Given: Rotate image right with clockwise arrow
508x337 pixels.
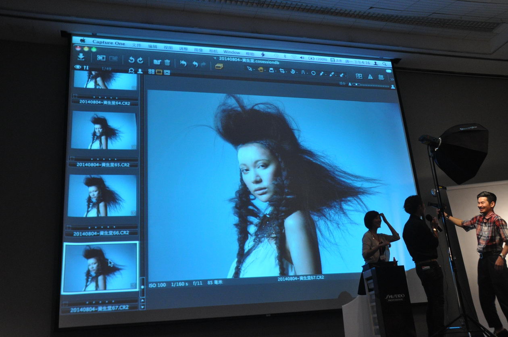Looking at the screenshot, I should point(140,60).
